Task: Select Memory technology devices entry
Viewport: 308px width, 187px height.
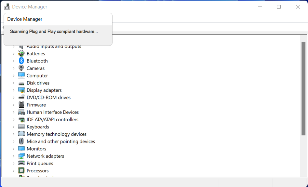Action: point(56,134)
